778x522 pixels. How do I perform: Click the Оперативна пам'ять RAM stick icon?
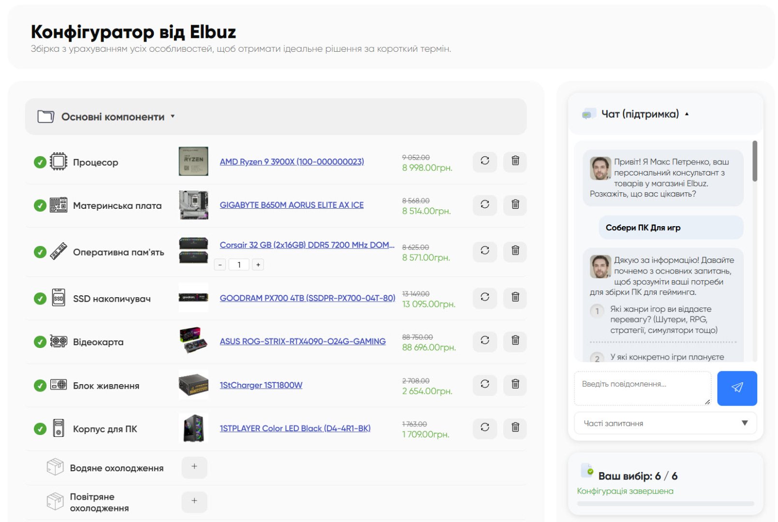pos(59,251)
